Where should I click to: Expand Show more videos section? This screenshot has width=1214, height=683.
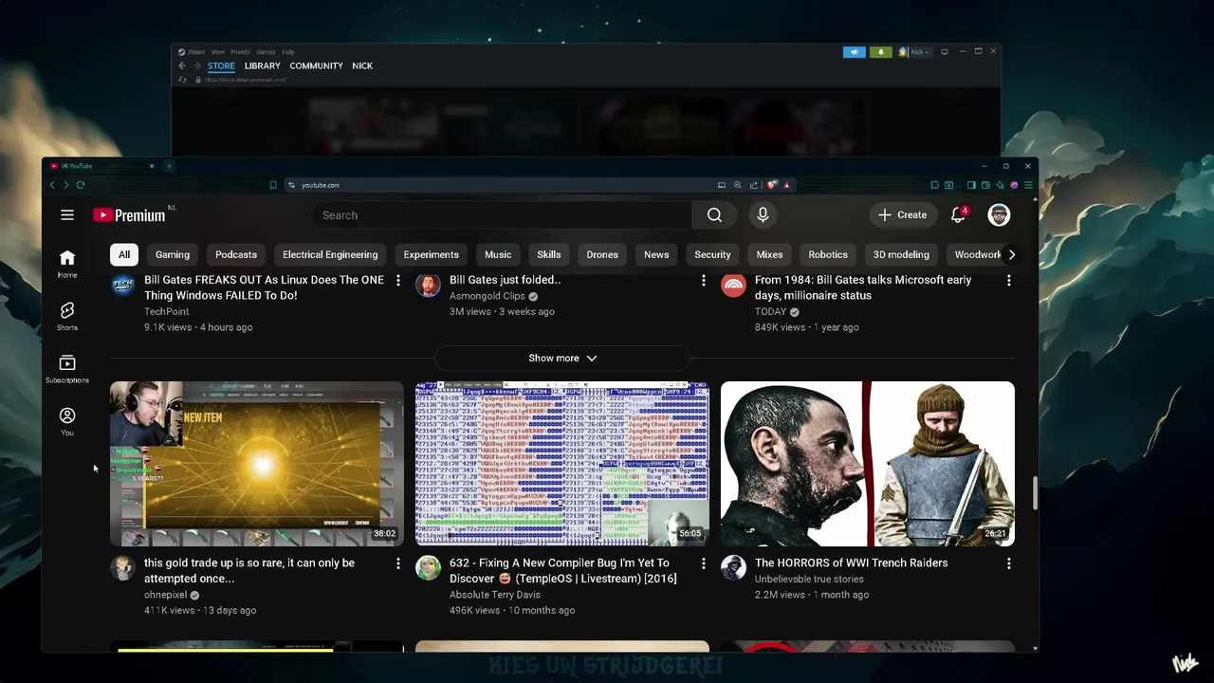click(x=562, y=359)
